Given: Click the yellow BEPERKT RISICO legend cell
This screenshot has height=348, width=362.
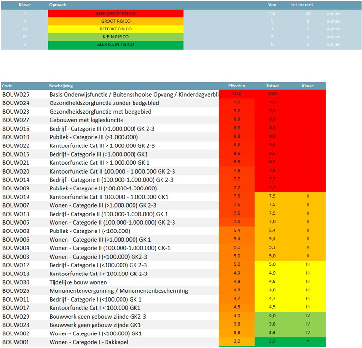Looking at the screenshot, I should coord(116,29).
